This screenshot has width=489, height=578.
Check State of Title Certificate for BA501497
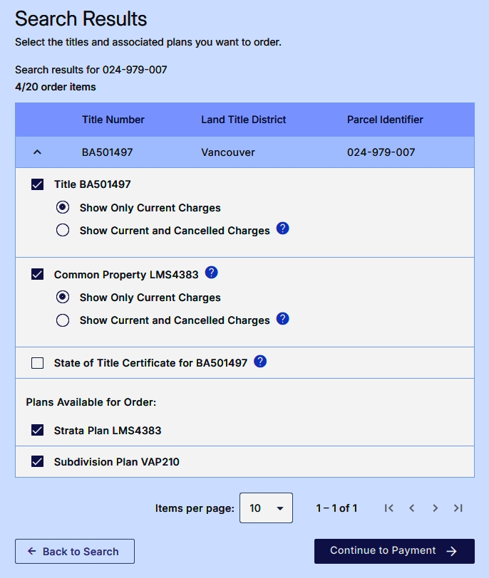tap(37, 363)
